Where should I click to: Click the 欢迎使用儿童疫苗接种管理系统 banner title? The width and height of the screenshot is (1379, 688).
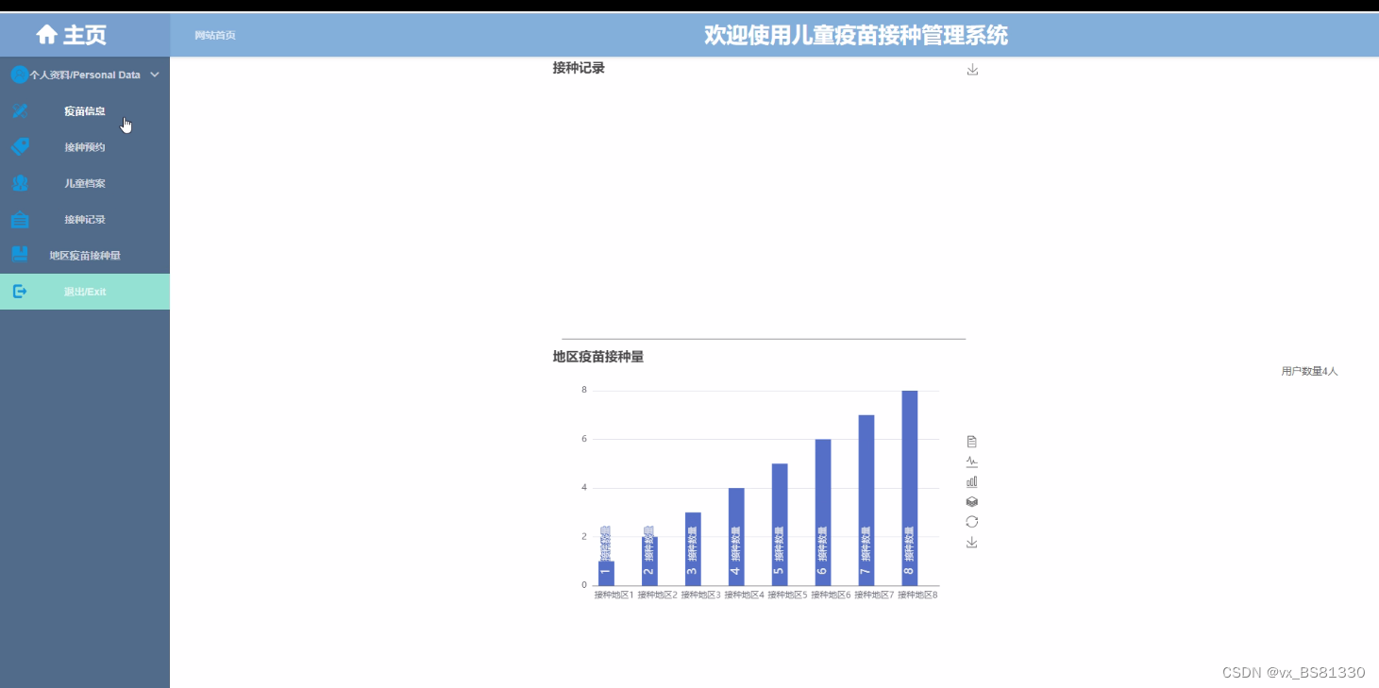(856, 36)
